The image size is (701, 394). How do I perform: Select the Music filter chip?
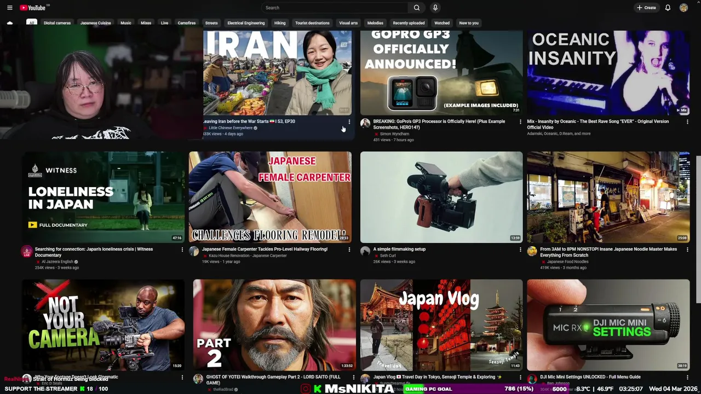tap(126, 23)
